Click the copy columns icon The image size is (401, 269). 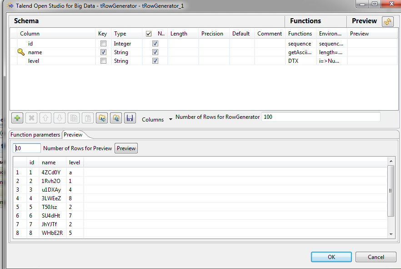click(x=74, y=118)
